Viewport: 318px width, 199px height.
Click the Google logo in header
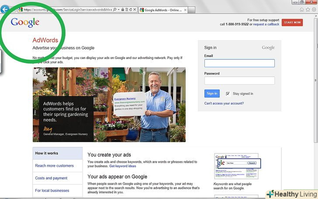coord(25,22)
